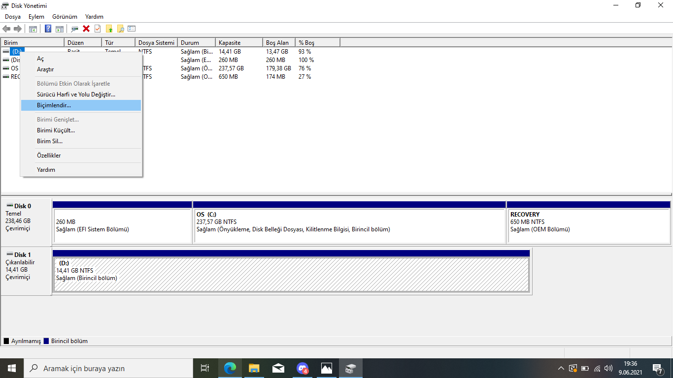673x378 pixels.
Task: Click the taskbar search box
Action: click(x=108, y=368)
